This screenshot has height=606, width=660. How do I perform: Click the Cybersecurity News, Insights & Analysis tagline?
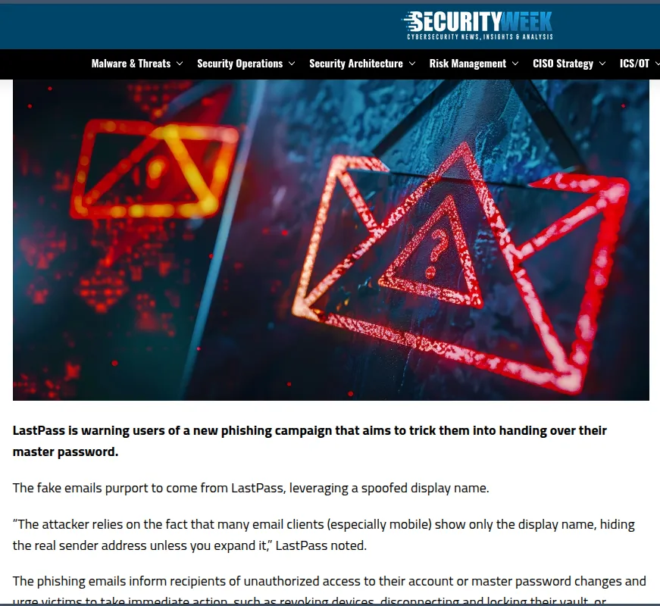[x=480, y=37]
